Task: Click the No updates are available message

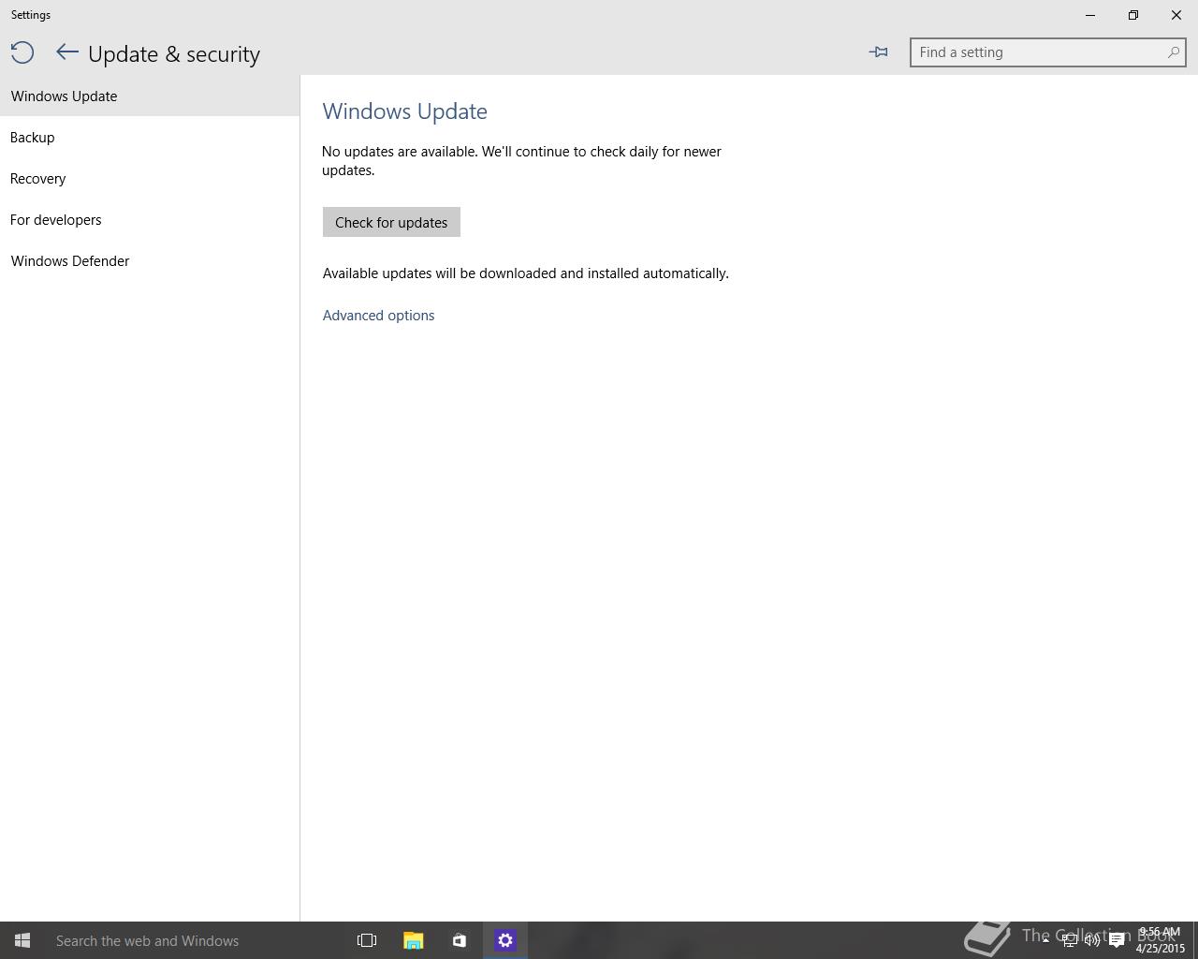Action: 522,161
